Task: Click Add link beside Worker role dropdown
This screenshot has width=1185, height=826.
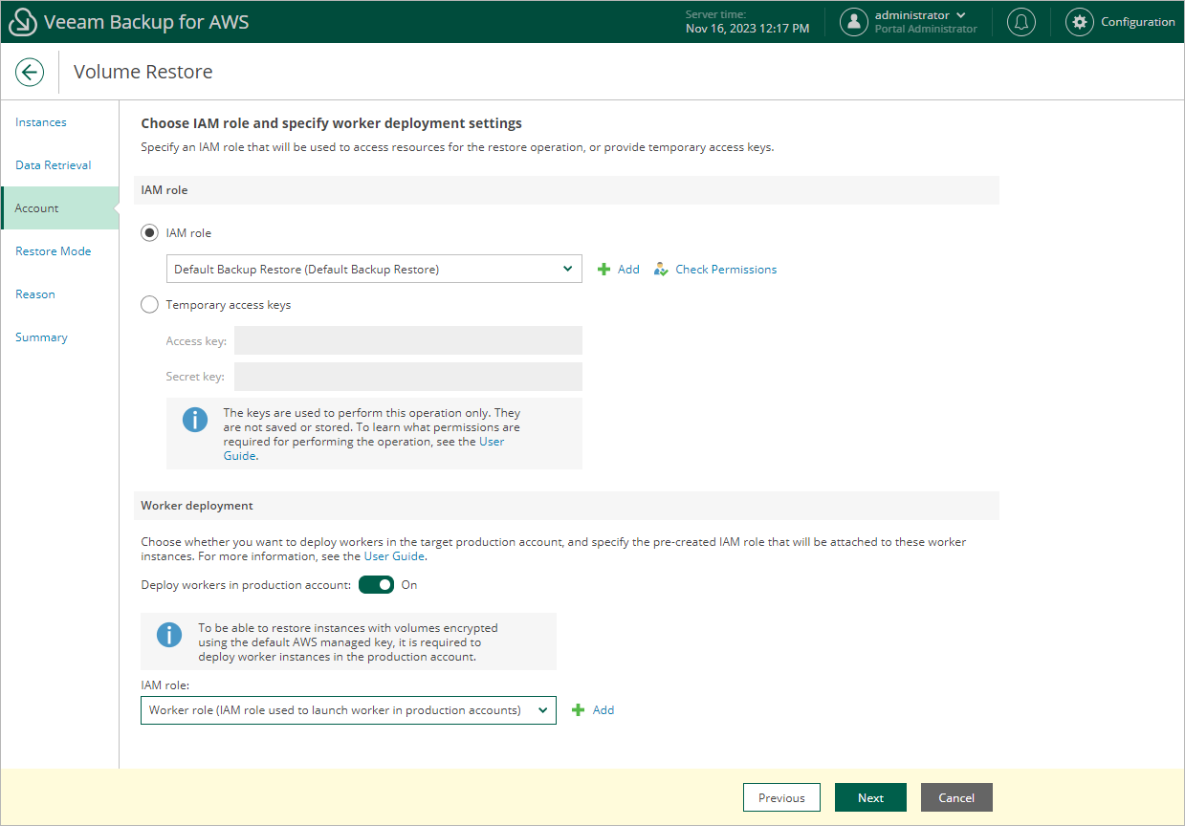Action: point(603,710)
